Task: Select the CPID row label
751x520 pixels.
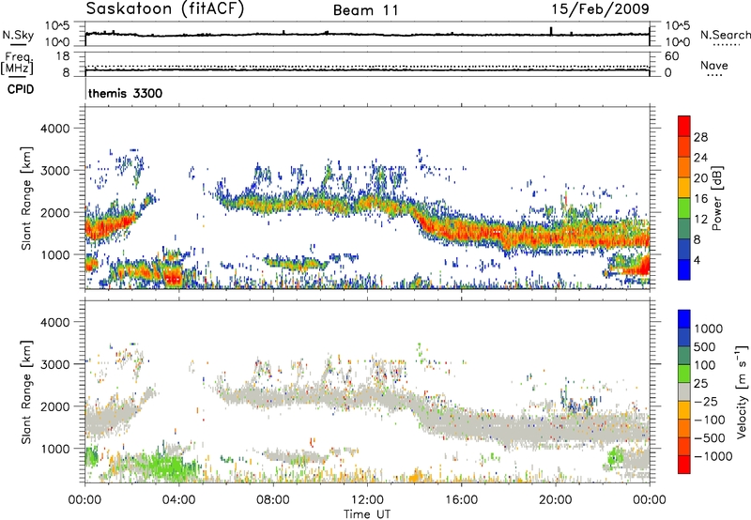Action: [x=21, y=89]
